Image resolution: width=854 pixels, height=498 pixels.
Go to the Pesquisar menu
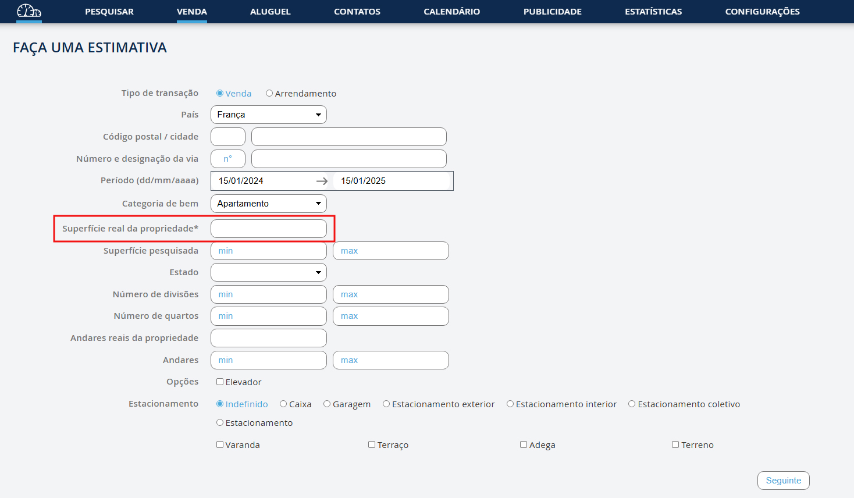[x=109, y=12]
